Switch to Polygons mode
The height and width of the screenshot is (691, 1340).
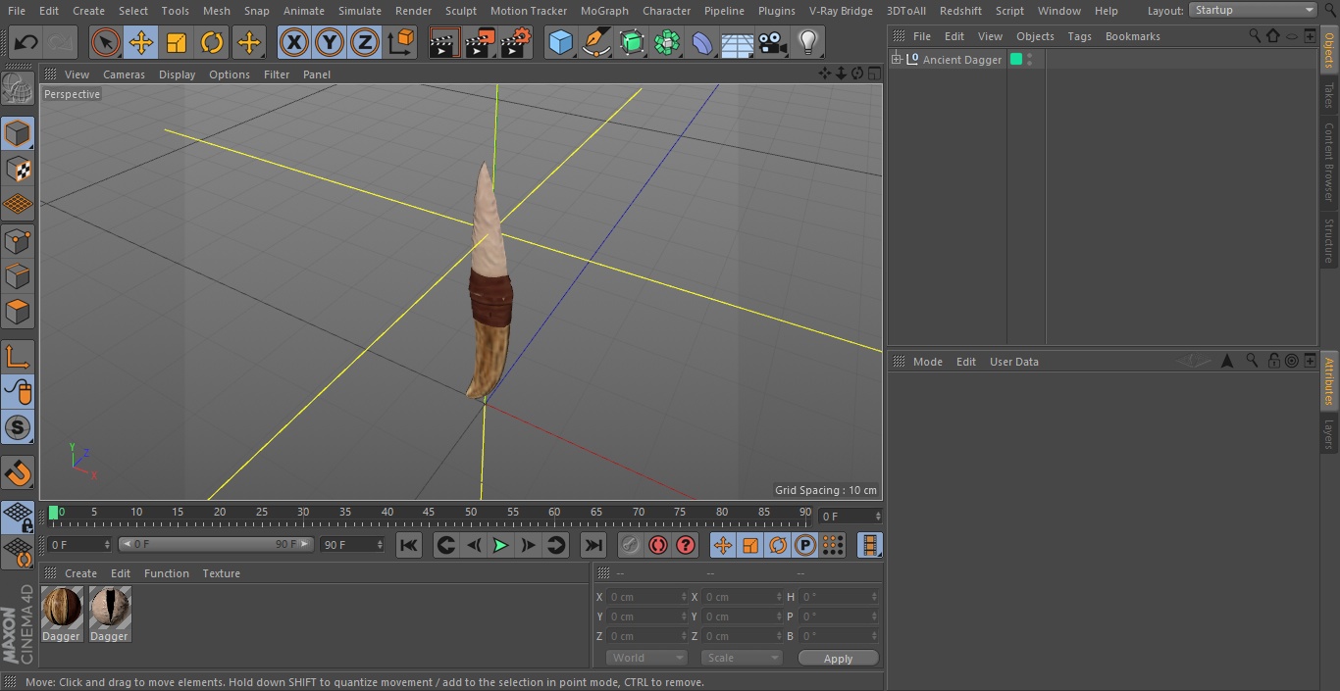18,312
